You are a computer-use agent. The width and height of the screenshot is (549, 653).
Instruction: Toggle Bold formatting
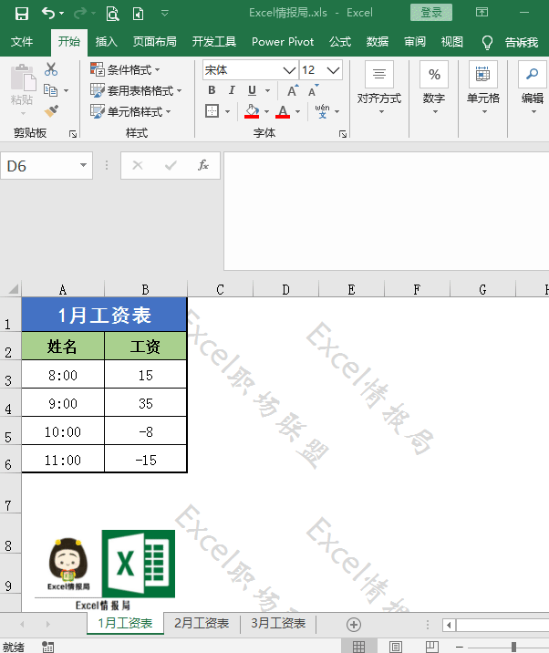212,90
